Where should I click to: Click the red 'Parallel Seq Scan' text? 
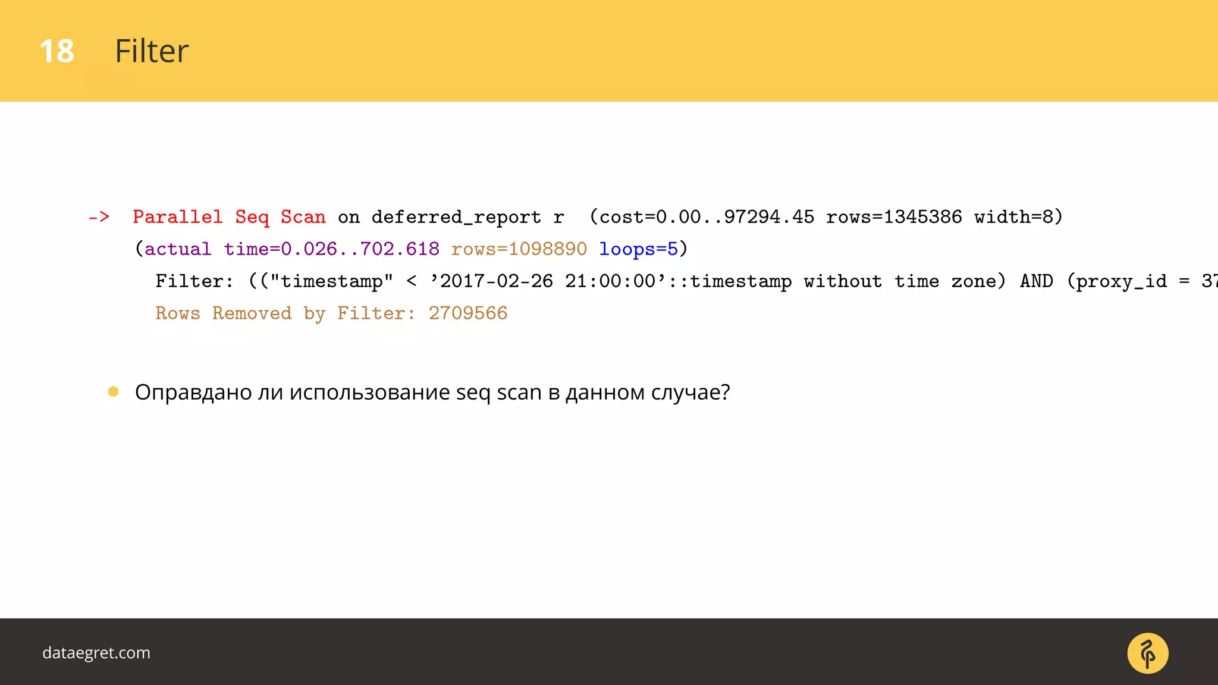tap(229, 217)
